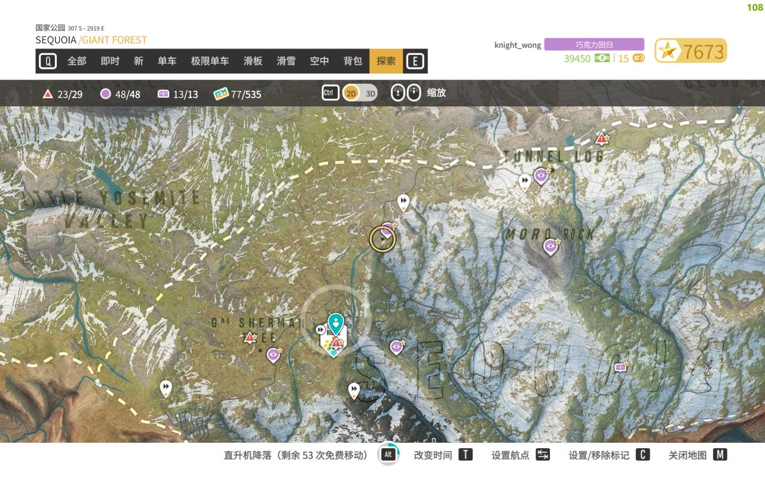
Task: Click the 国家公园 coordinates line
Action: tap(69, 28)
